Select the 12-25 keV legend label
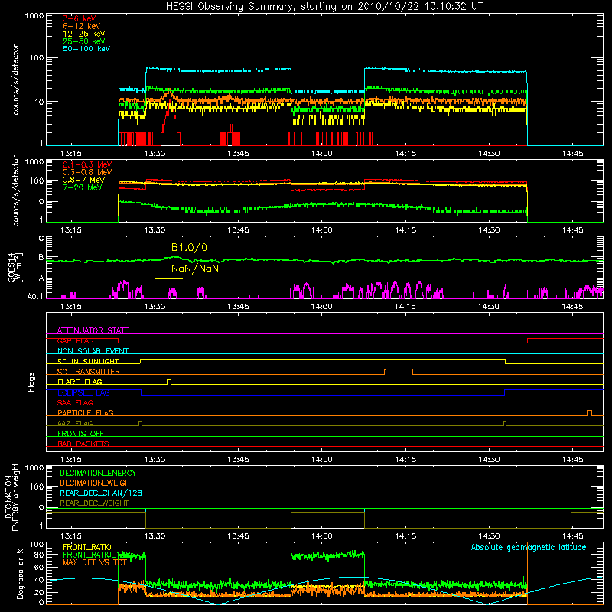The width and height of the screenshot is (612, 612). (x=84, y=34)
